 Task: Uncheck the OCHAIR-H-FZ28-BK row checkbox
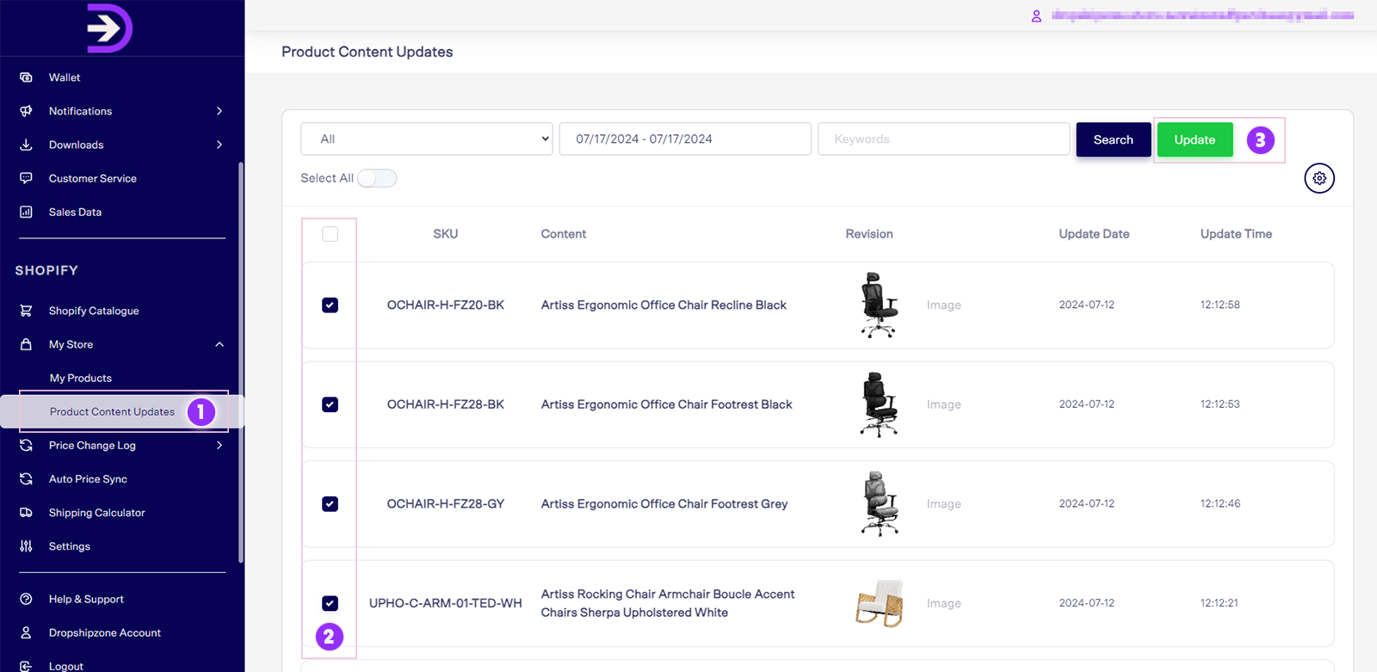[330, 404]
